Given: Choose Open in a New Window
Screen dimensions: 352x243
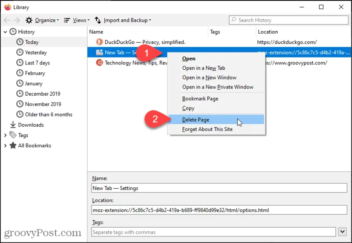Looking at the screenshot, I should 216,78.
